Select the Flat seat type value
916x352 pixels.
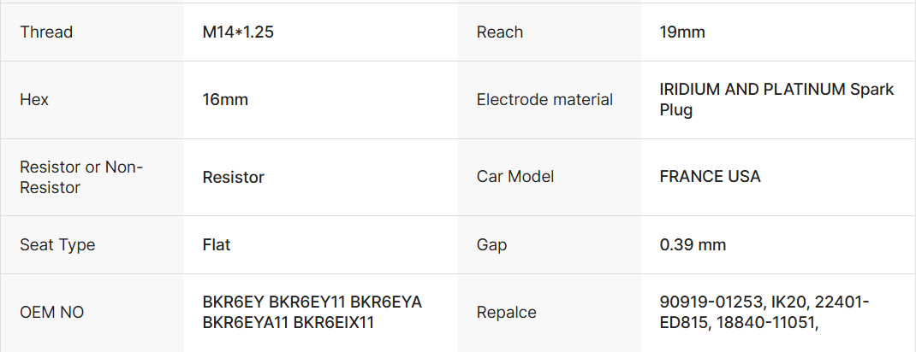217,245
